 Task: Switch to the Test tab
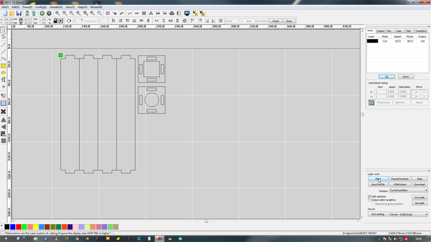[408, 31]
